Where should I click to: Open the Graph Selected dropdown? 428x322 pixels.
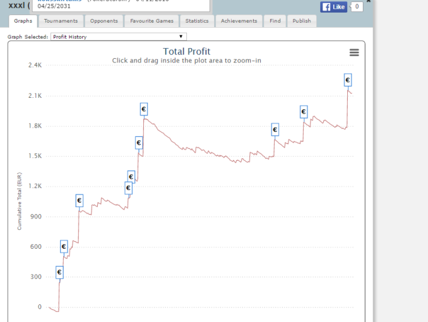pos(118,37)
